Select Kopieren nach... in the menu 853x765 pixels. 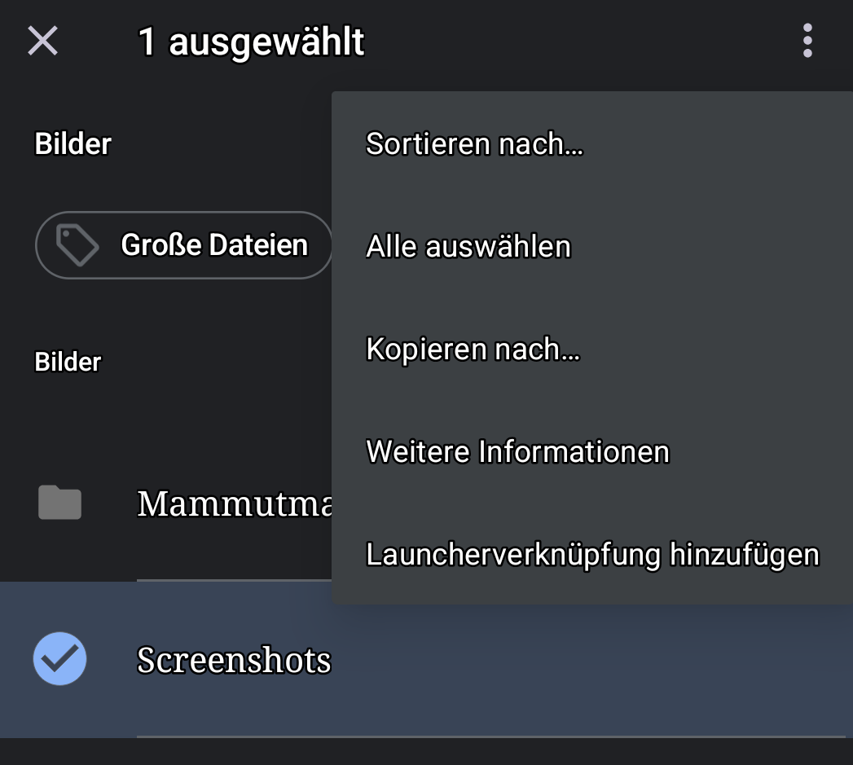[473, 350]
